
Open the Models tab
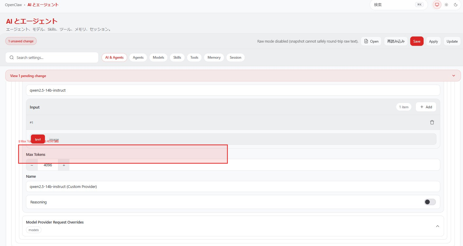(158, 57)
